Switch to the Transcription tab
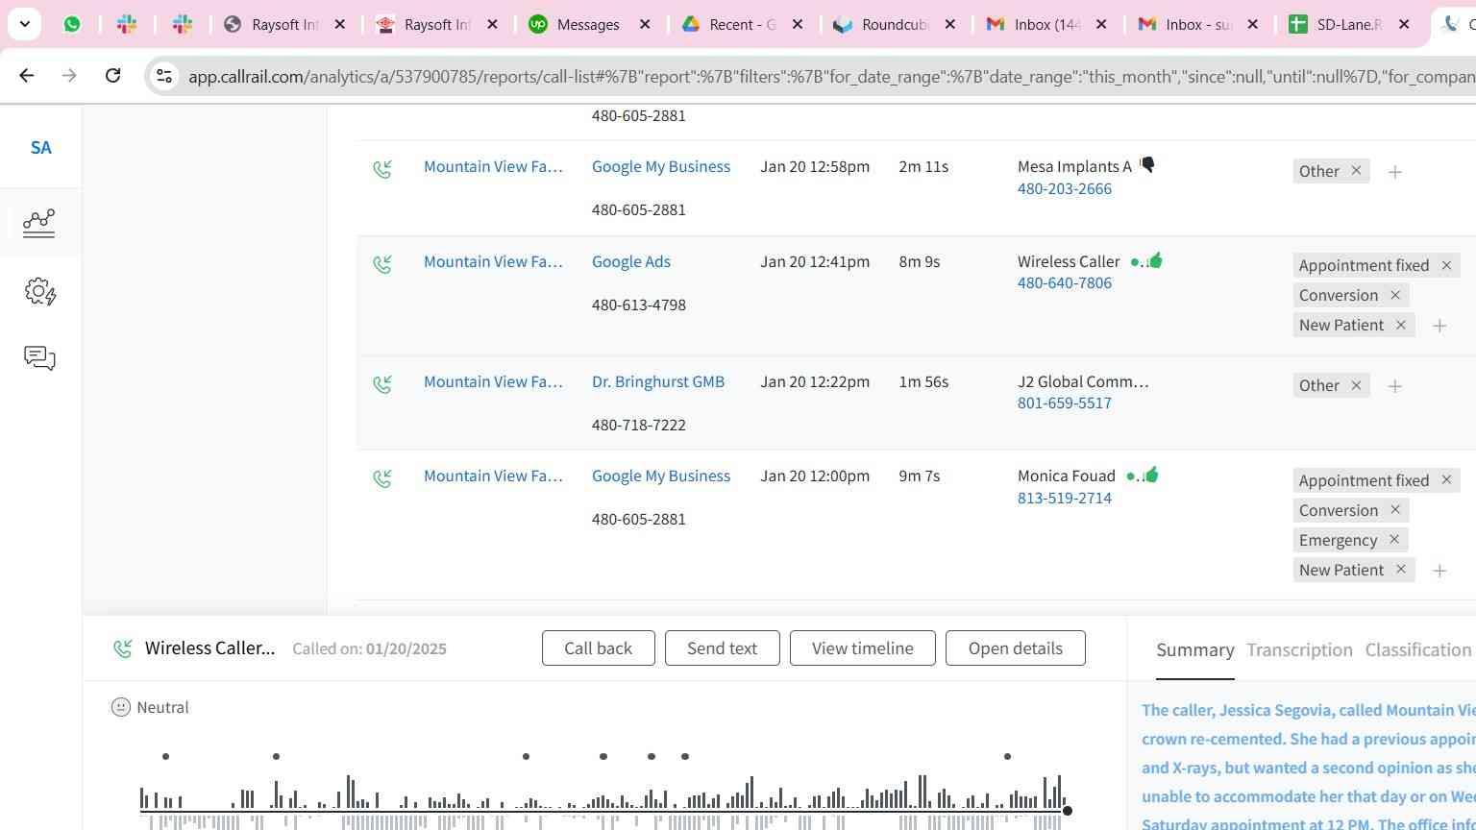Image resolution: width=1476 pixels, height=830 pixels. point(1299,650)
